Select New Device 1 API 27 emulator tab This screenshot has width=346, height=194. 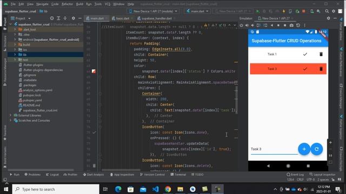(x=276, y=18)
